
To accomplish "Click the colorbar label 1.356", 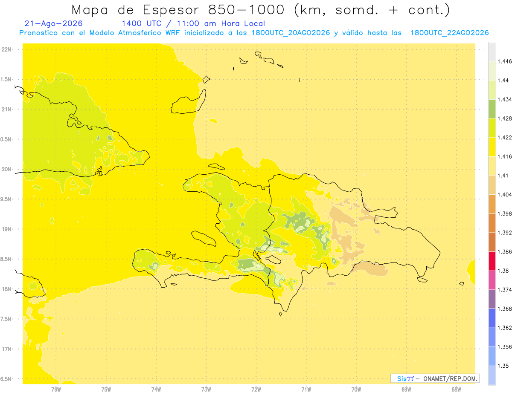I will [x=506, y=347].
